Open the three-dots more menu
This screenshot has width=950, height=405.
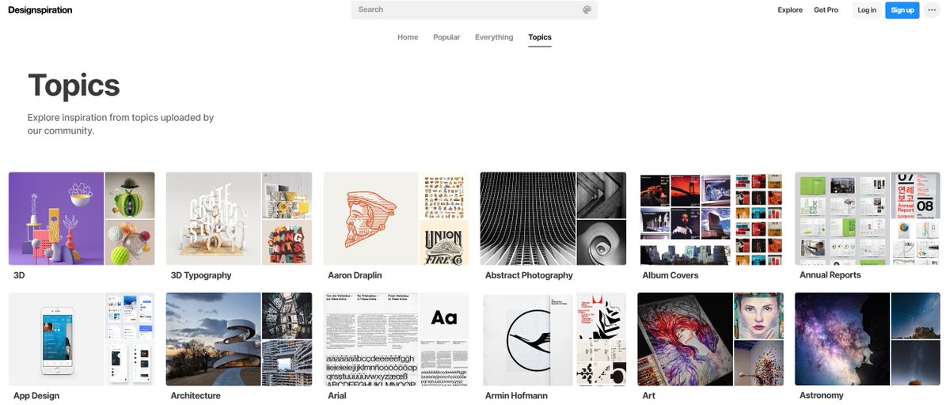pos(931,10)
